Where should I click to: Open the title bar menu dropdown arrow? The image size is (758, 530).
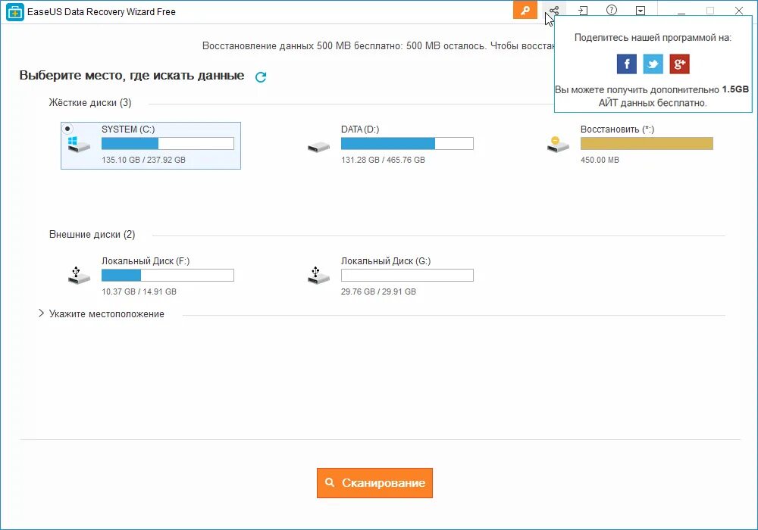pos(641,11)
